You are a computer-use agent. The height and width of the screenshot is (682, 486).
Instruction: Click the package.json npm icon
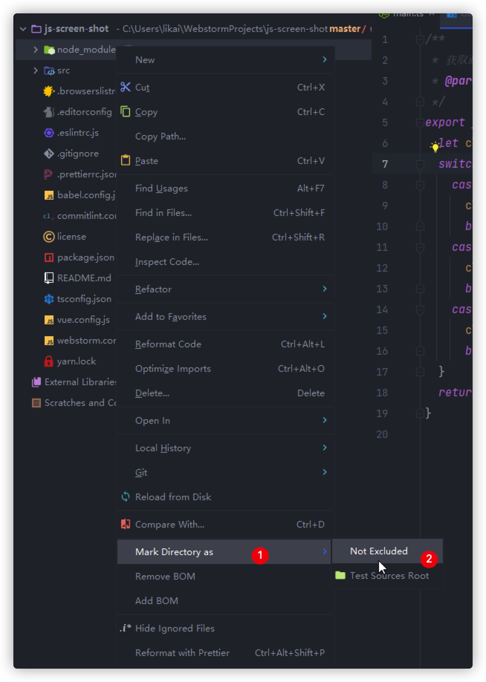pos(49,257)
